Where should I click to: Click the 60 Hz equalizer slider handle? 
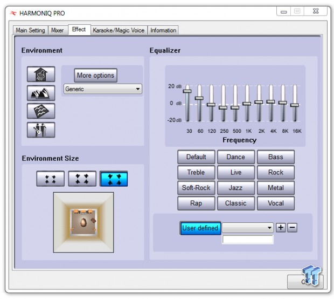point(199,98)
